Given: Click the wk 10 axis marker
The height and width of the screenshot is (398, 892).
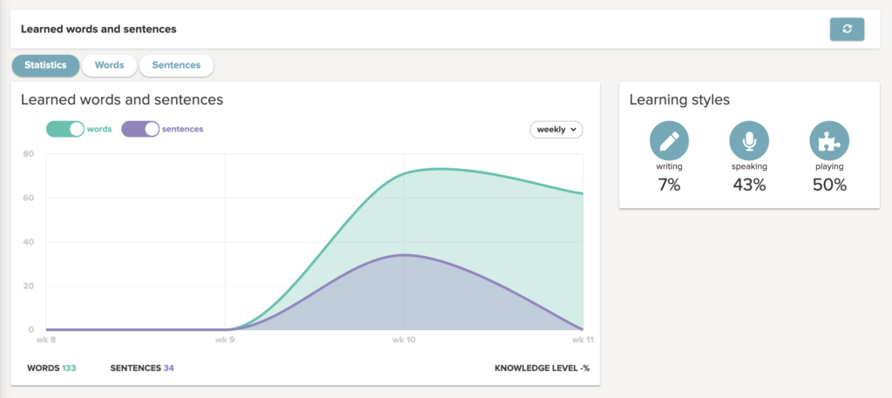Looking at the screenshot, I should pos(403,340).
